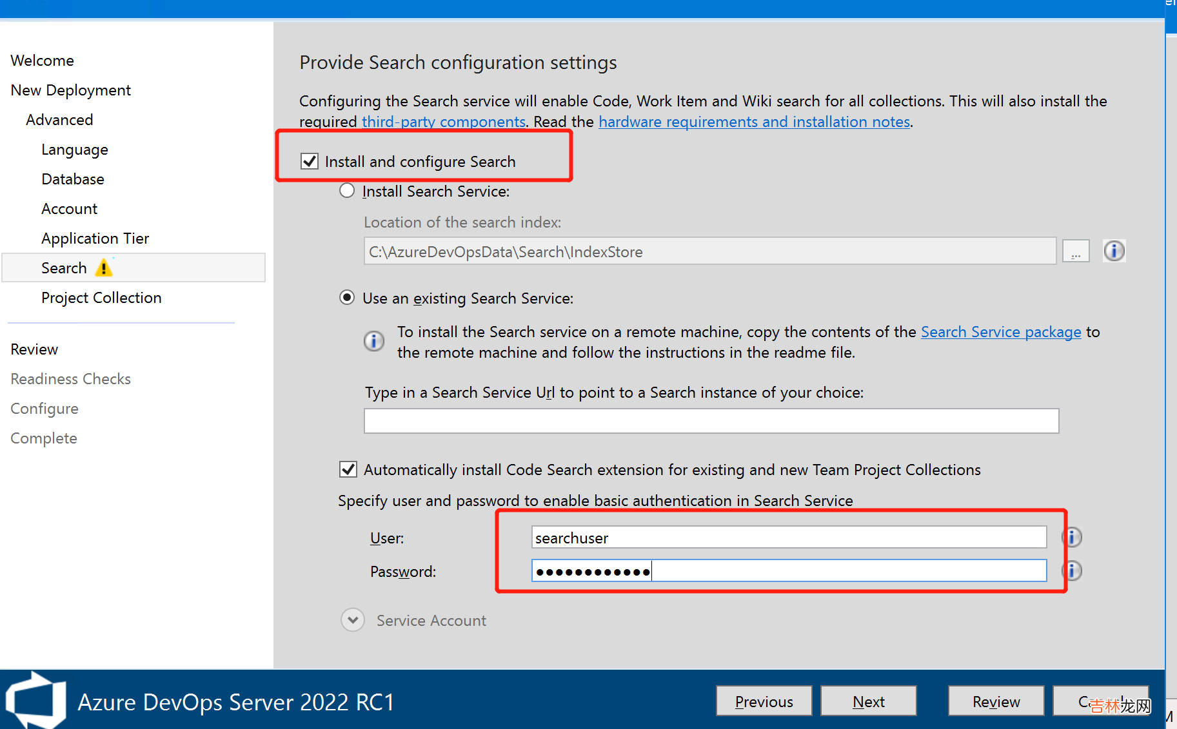
Task: Click the Search Service Url text field
Action: (711, 421)
